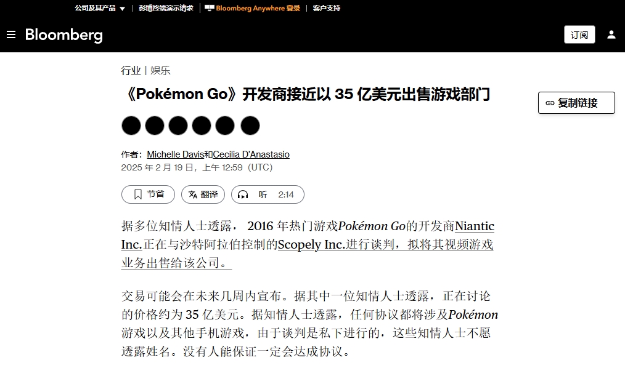
Task: Click the bookmark icon in 节省
Action: click(138, 194)
